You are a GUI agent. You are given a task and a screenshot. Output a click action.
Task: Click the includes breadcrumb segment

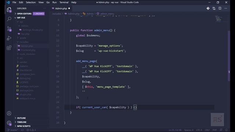(57, 14)
